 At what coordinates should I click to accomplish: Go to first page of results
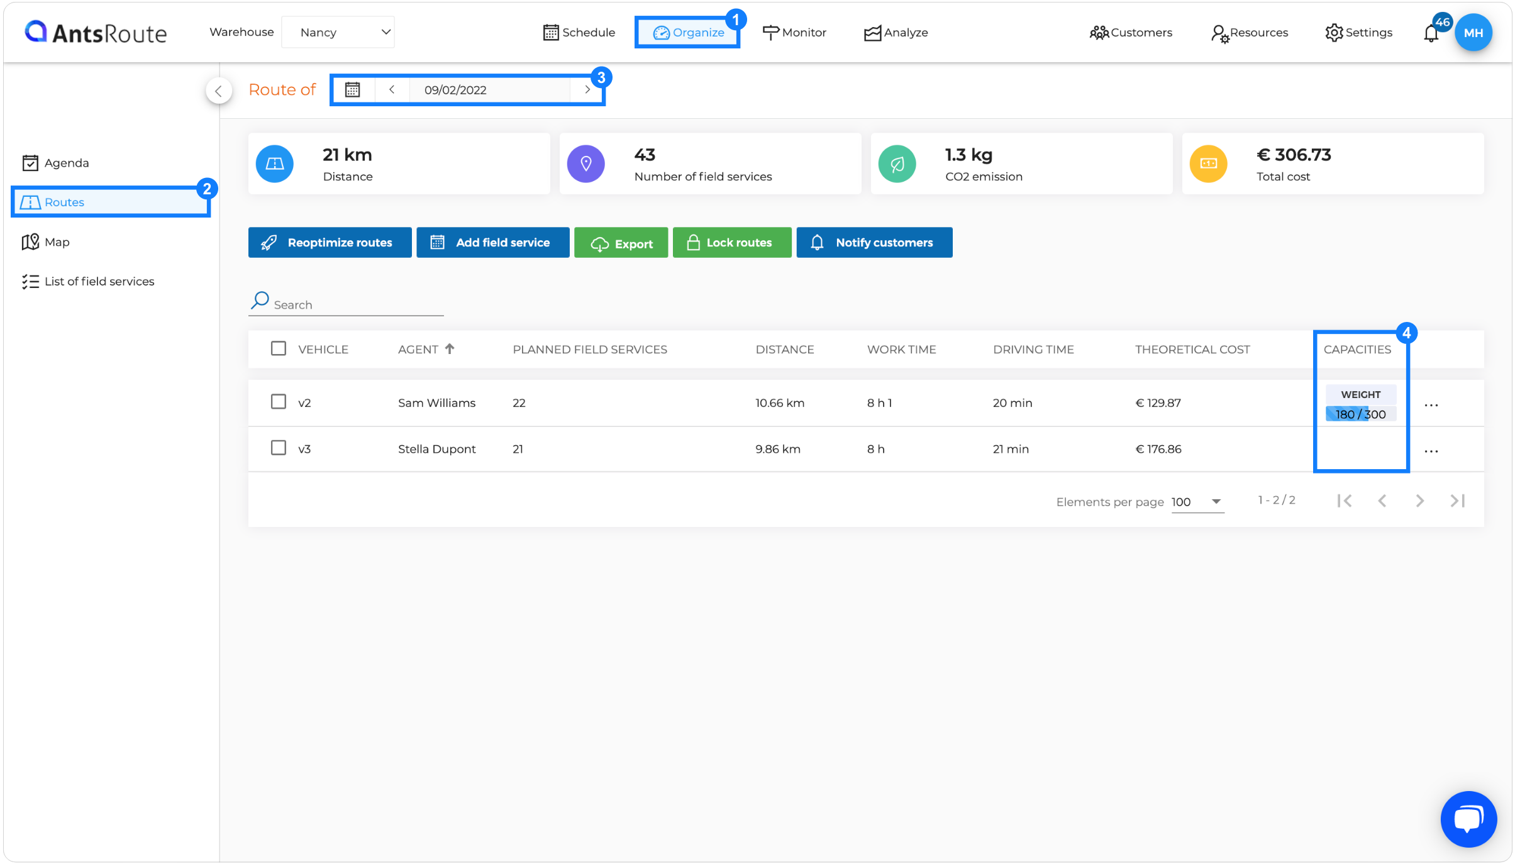click(x=1345, y=501)
